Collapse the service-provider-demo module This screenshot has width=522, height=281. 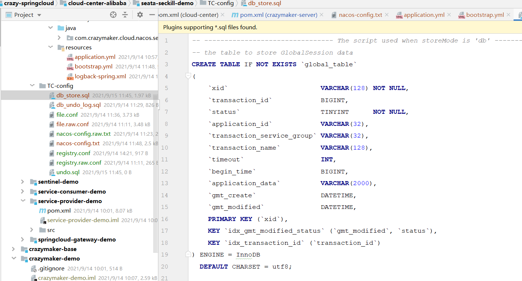[x=23, y=201]
